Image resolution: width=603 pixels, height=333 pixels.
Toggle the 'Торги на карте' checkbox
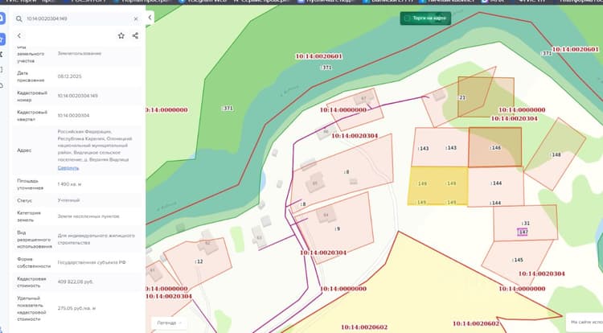click(408, 18)
